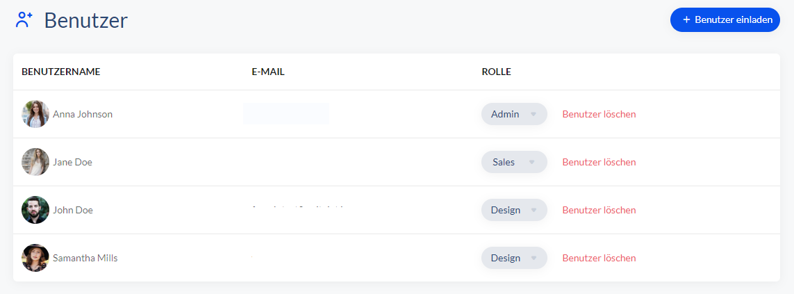Open John Doe's Design role dropdown
This screenshot has width=794, height=294.
514,210
